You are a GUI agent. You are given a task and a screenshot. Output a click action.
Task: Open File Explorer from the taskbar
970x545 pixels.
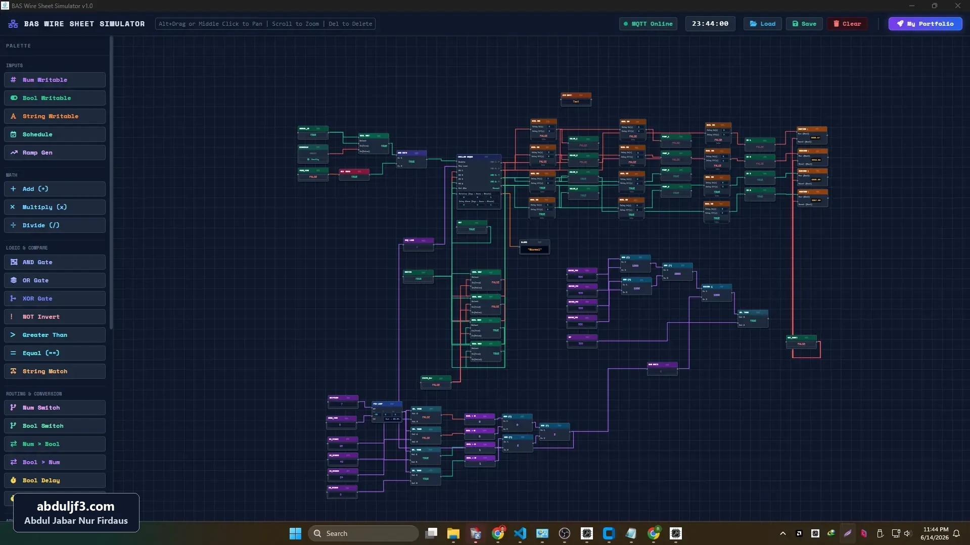pyautogui.click(x=453, y=533)
